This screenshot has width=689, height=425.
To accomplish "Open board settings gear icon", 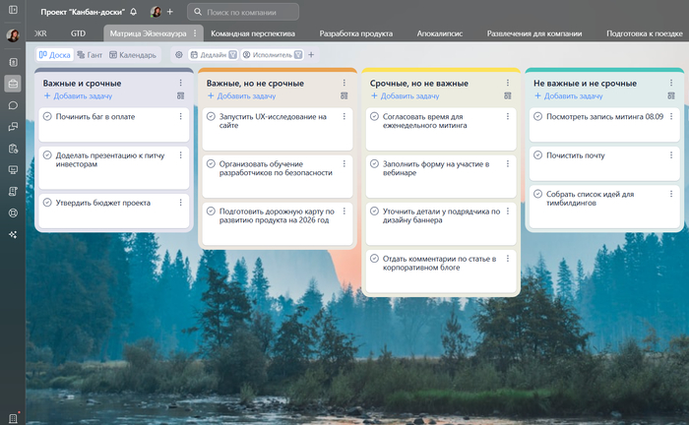I will click(179, 55).
